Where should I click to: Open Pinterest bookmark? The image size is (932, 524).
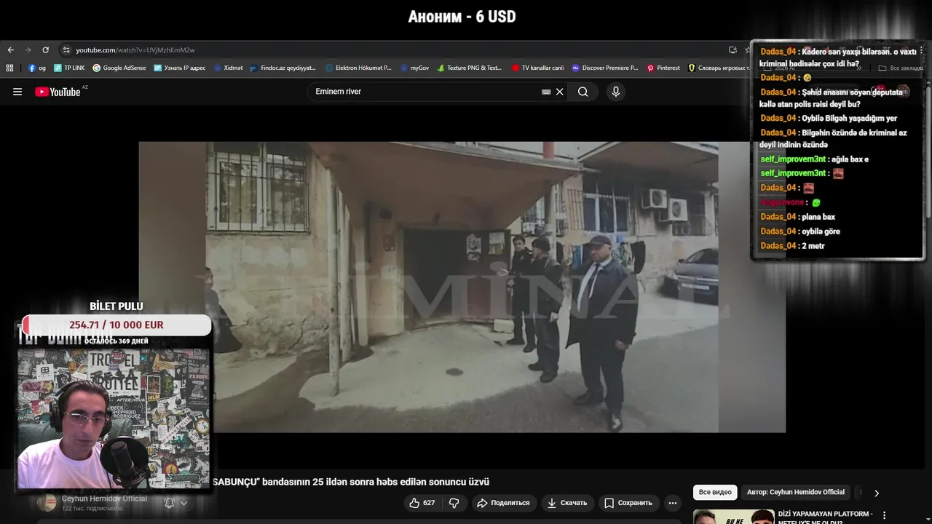(663, 68)
